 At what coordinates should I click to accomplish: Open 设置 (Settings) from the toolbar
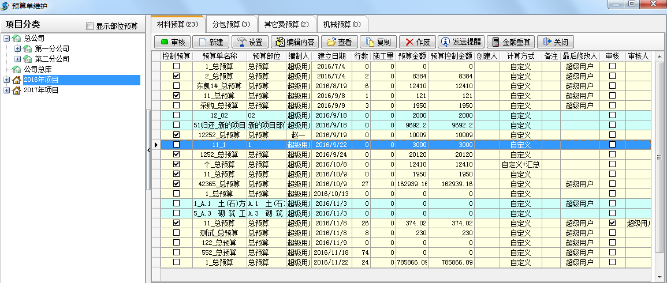click(249, 42)
